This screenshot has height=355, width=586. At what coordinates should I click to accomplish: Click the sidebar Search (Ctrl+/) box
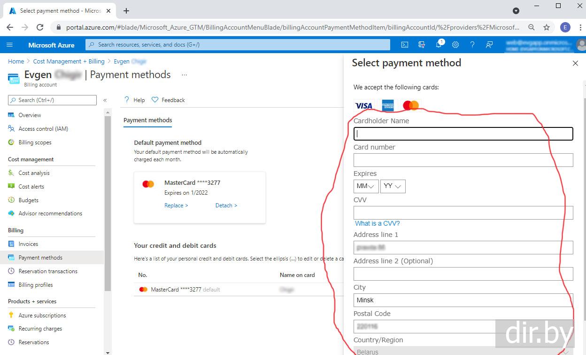click(52, 100)
